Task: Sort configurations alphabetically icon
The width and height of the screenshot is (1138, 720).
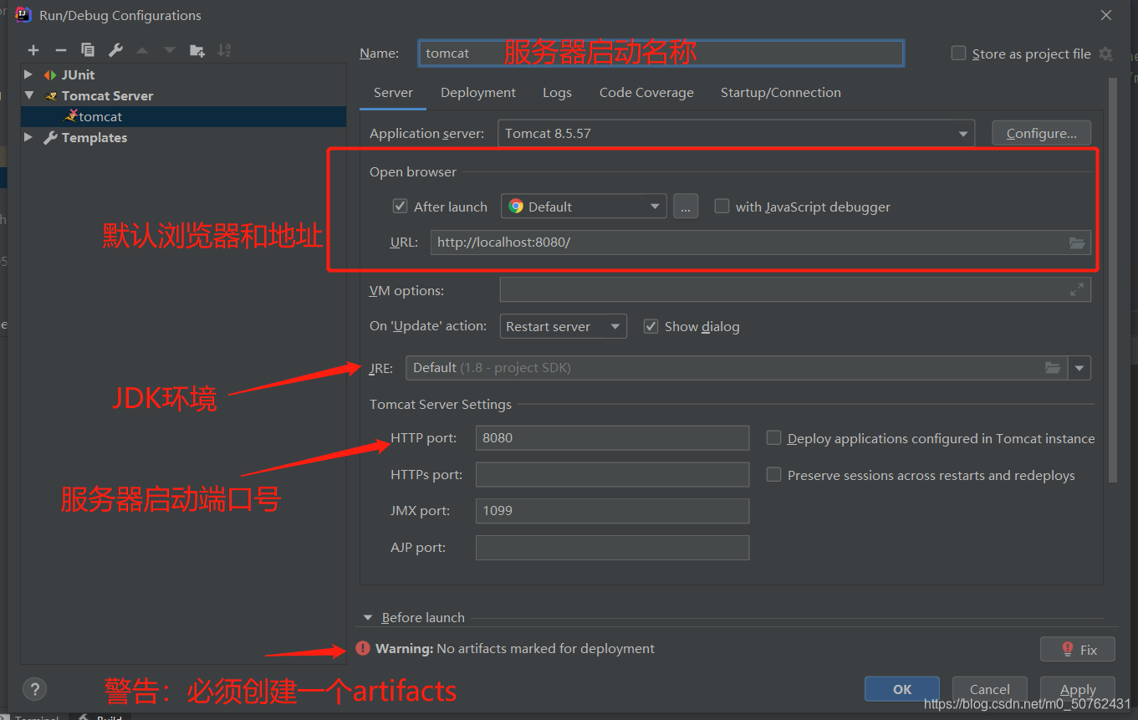Action: [224, 50]
